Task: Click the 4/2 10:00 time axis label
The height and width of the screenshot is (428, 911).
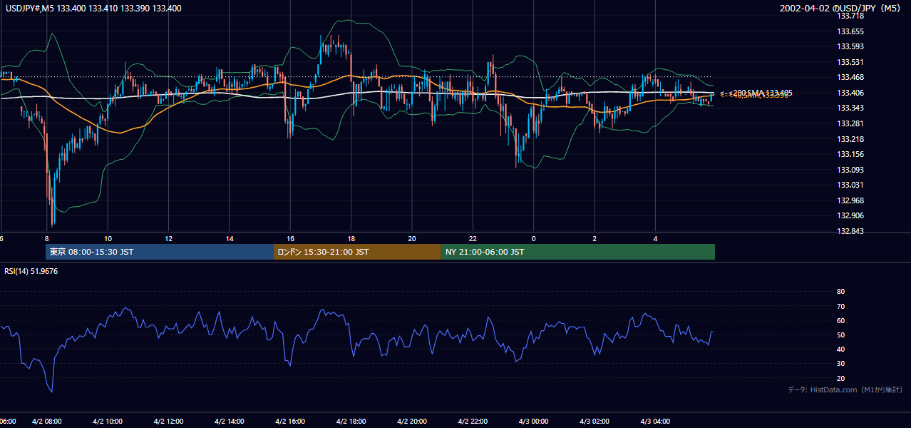Action: click(108, 421)
